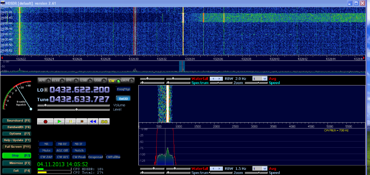
Task: Toggle Notch filter button
Action: click(x=78, y=150)
